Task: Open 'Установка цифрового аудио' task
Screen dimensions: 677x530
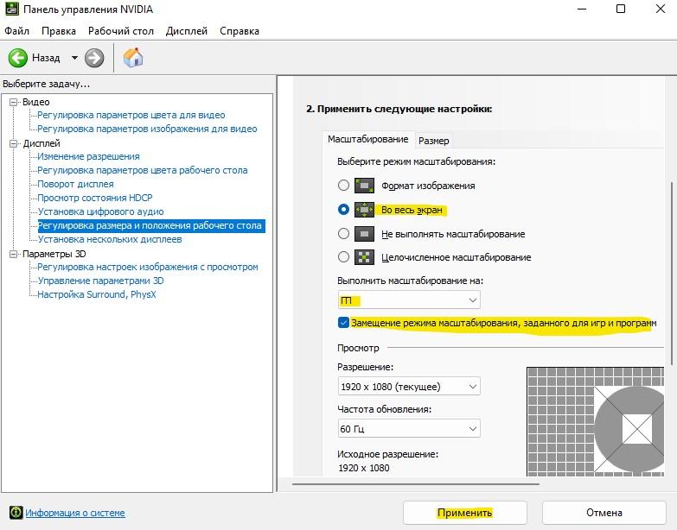Action: coord(100,211)
